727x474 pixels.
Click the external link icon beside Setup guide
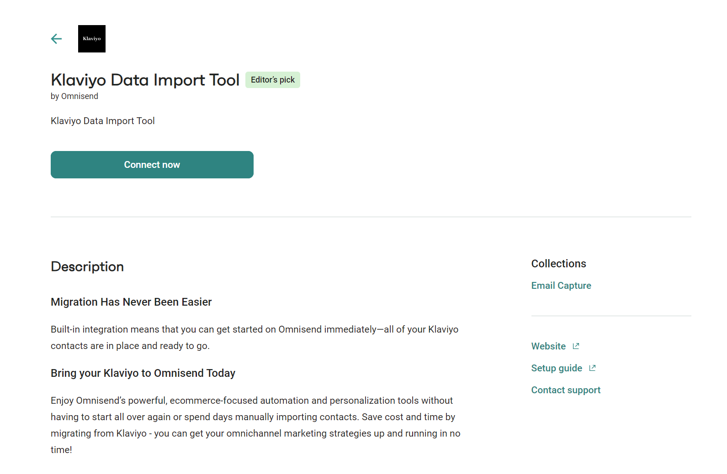(592, 368)
